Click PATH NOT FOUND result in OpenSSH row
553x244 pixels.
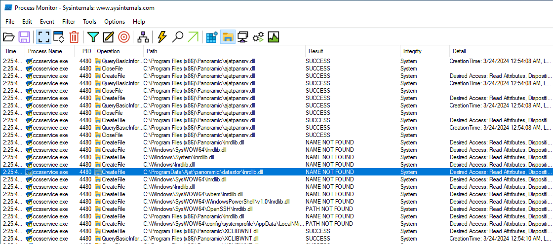[x=329, y=209]
